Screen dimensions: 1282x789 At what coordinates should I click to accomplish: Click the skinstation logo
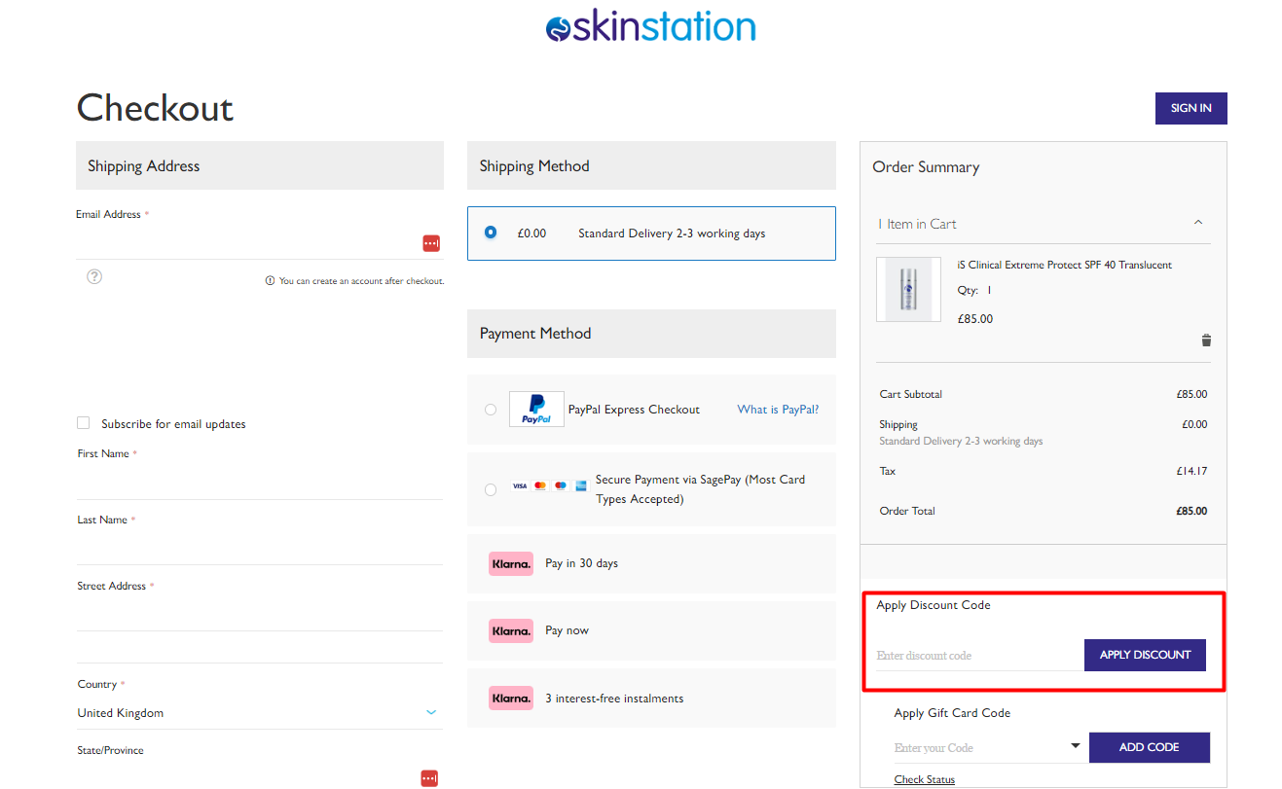click(650, 26)
